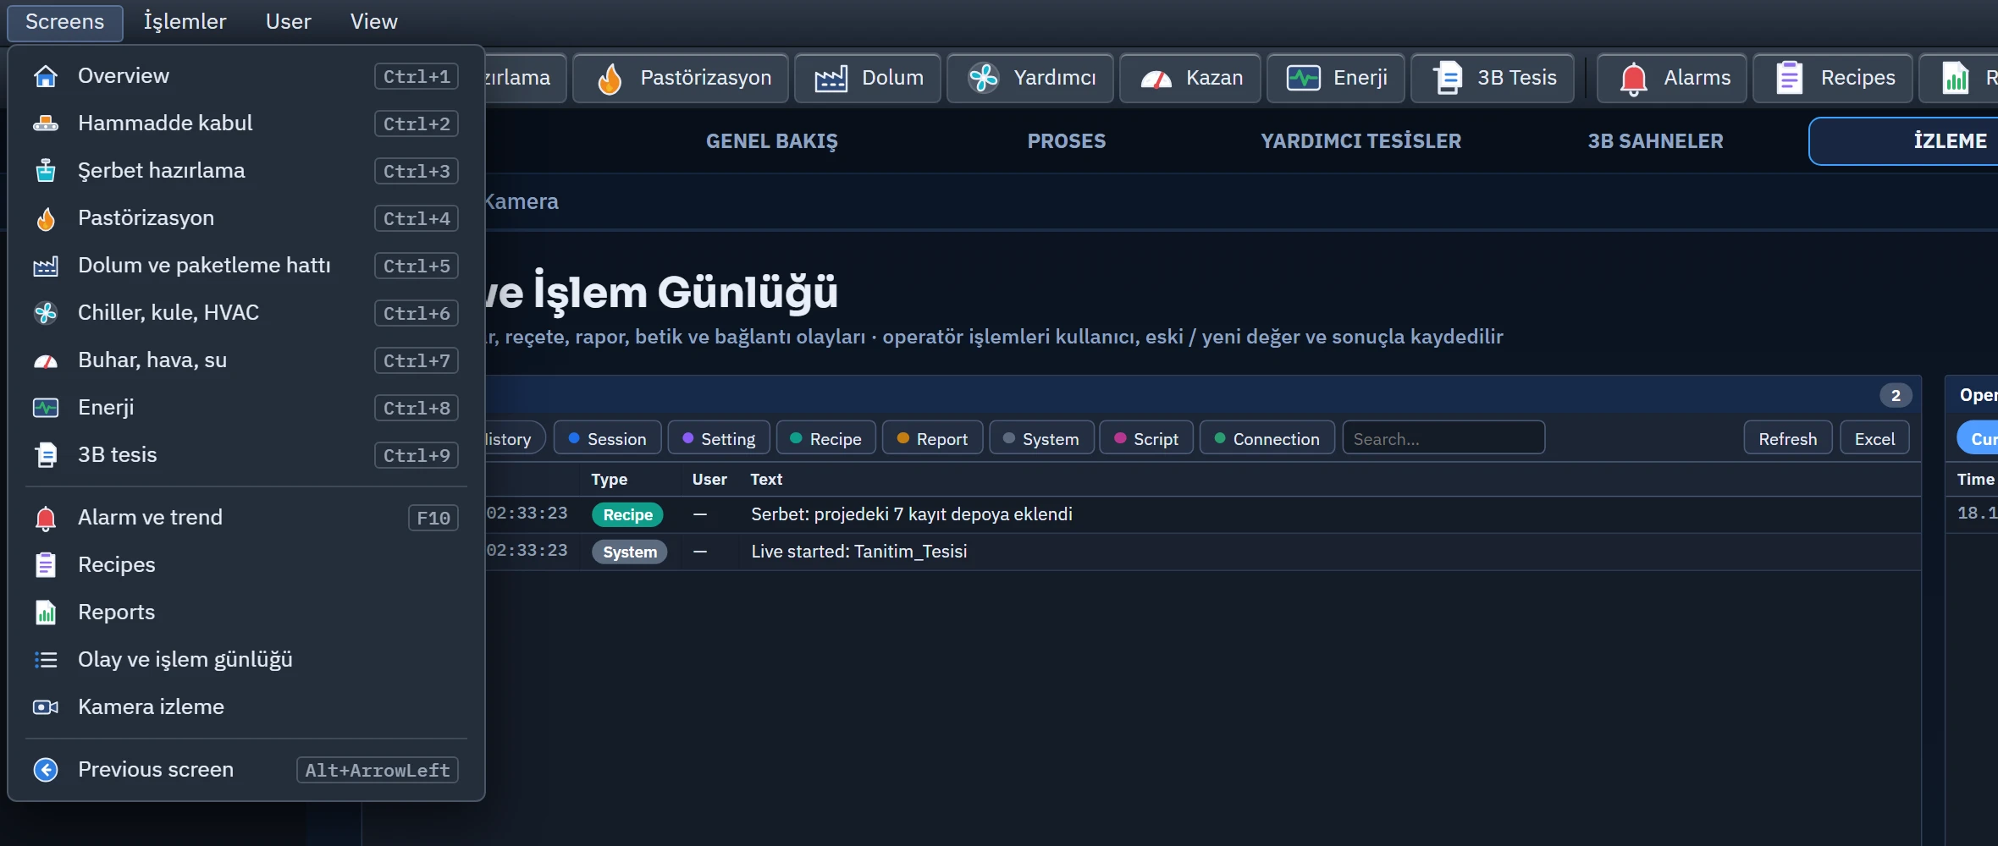Toggle the Script event filter
Image resolution: width=1998 pixels, height=846 pixels.
click(x=1146, y=438)
